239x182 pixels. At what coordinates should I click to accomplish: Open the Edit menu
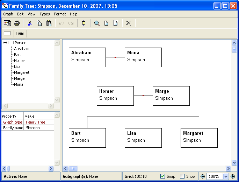click(20, 14)
